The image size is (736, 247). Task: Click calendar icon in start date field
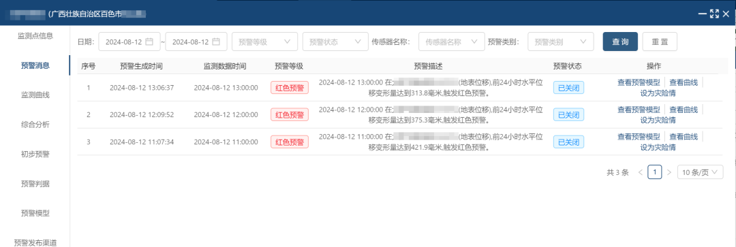pos(149,42)
